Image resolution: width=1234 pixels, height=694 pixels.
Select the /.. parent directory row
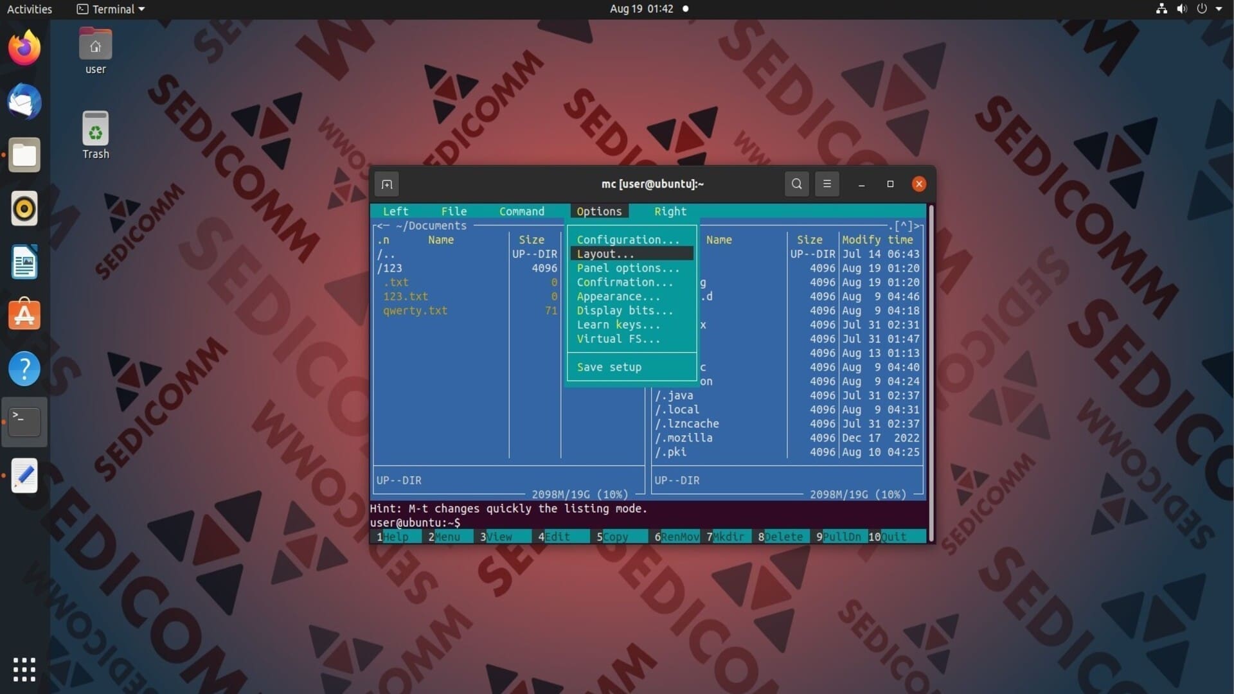tap(467, 254)
